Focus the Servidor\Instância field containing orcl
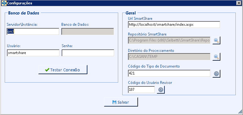This screenshot has width=243, height=115. pos(33,31)
